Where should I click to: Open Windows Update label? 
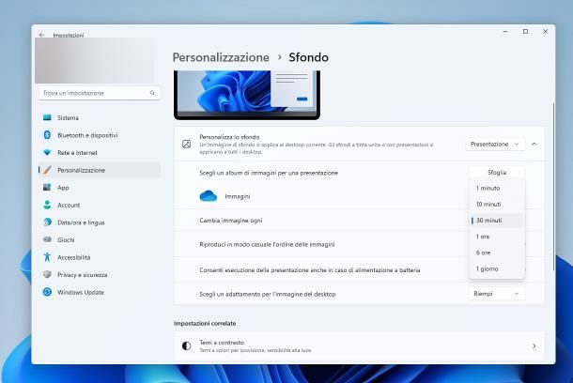(x=81, y=292)
